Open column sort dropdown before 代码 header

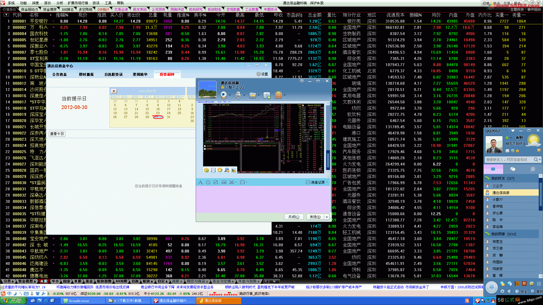pyautogui.click(x=6, y=15)
